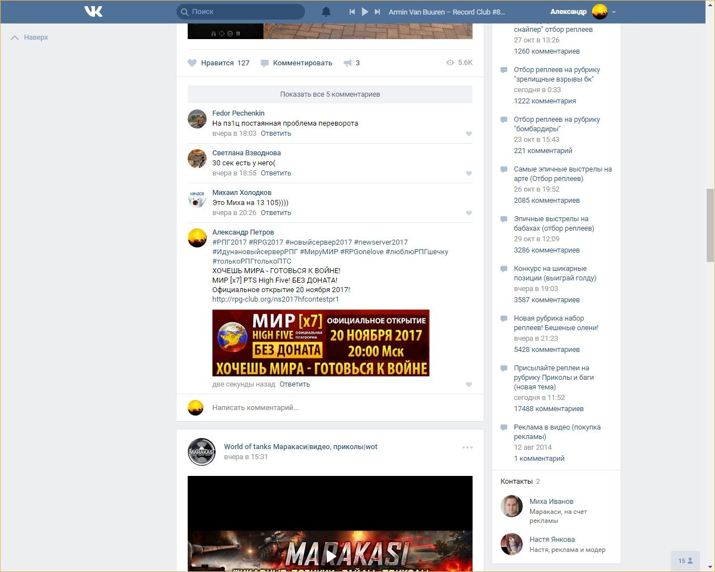Open Михаил Холодков's avatar
Screen dimensions: 715x572
point(197,198)
